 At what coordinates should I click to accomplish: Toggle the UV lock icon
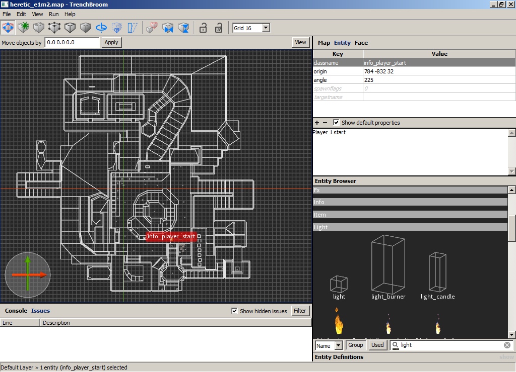219,28
